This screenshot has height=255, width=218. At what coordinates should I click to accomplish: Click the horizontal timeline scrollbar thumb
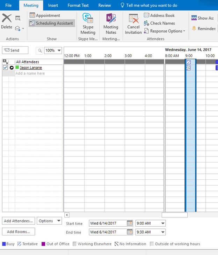(174, 215)
